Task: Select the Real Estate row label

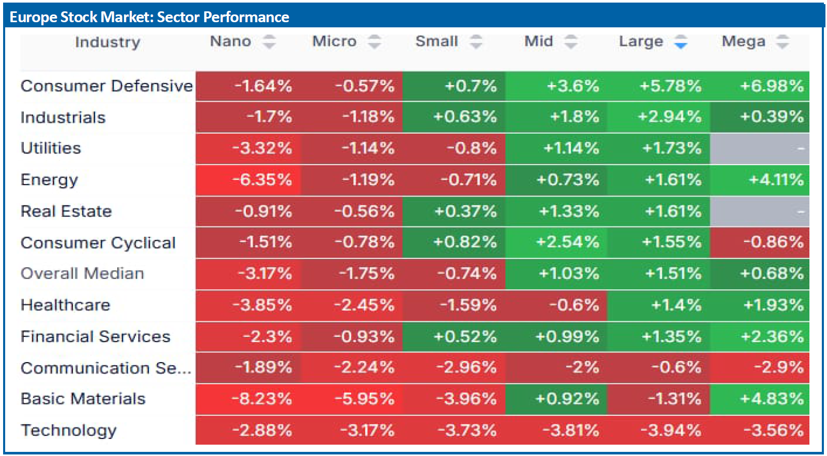Action: pos(66,211)
